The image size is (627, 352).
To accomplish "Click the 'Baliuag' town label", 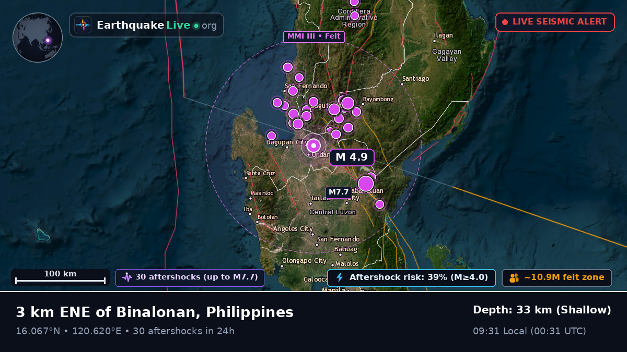I will point(345,249).
